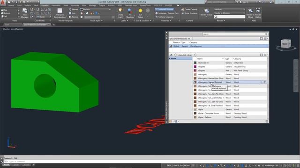Click add-to-document arrow on selected Mahogany row
Viewport: 300px width, 168px height.
click(x=262, y=82)
